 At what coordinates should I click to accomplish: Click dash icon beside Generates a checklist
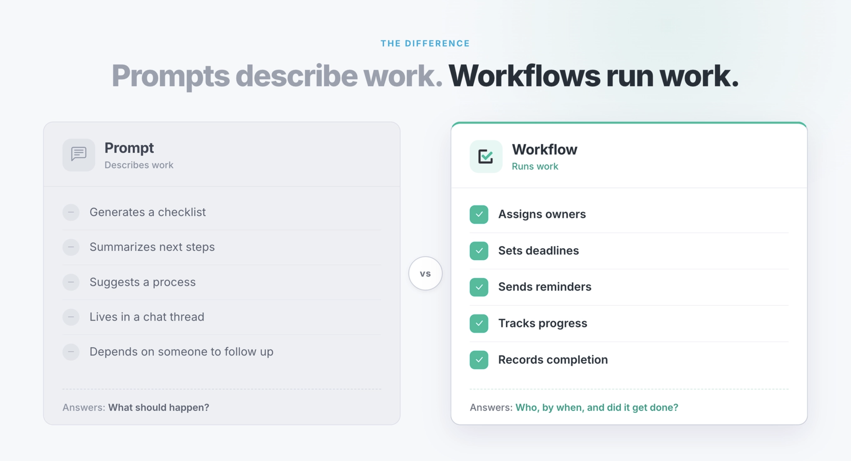point(71,212)
